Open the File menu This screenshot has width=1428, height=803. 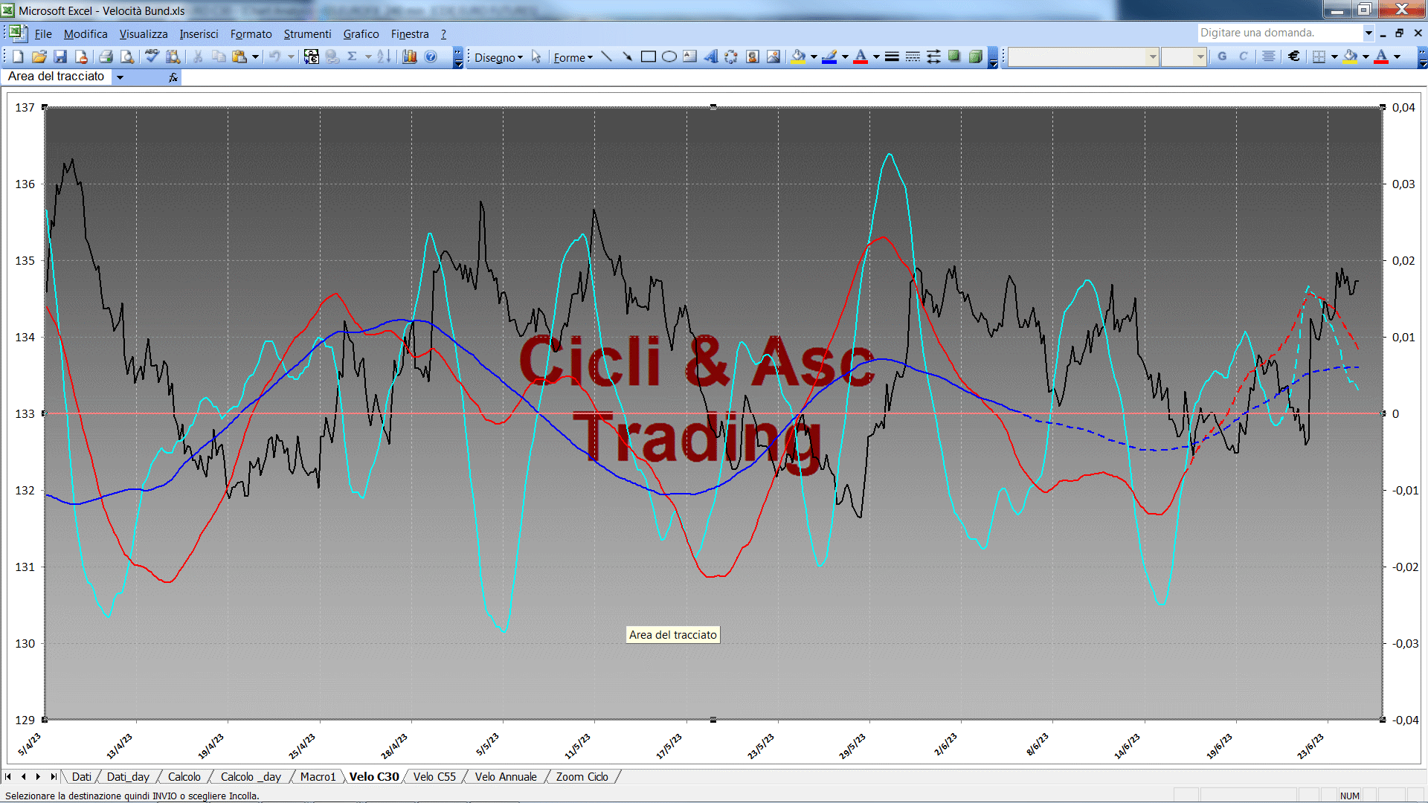[x=43, y=33]
